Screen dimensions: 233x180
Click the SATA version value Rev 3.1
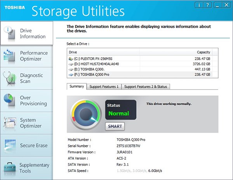click(123, 164)
